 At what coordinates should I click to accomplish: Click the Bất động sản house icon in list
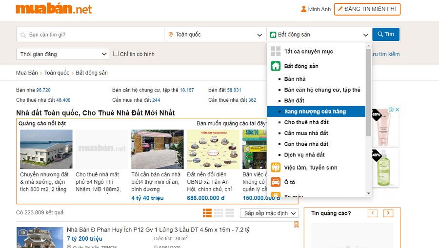click(x=276, y=66)
